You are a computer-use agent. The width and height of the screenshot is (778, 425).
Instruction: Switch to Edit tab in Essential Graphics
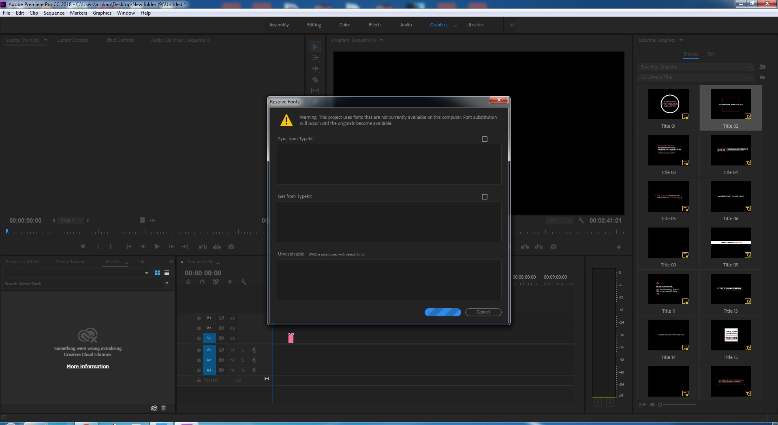coord(711,54)
